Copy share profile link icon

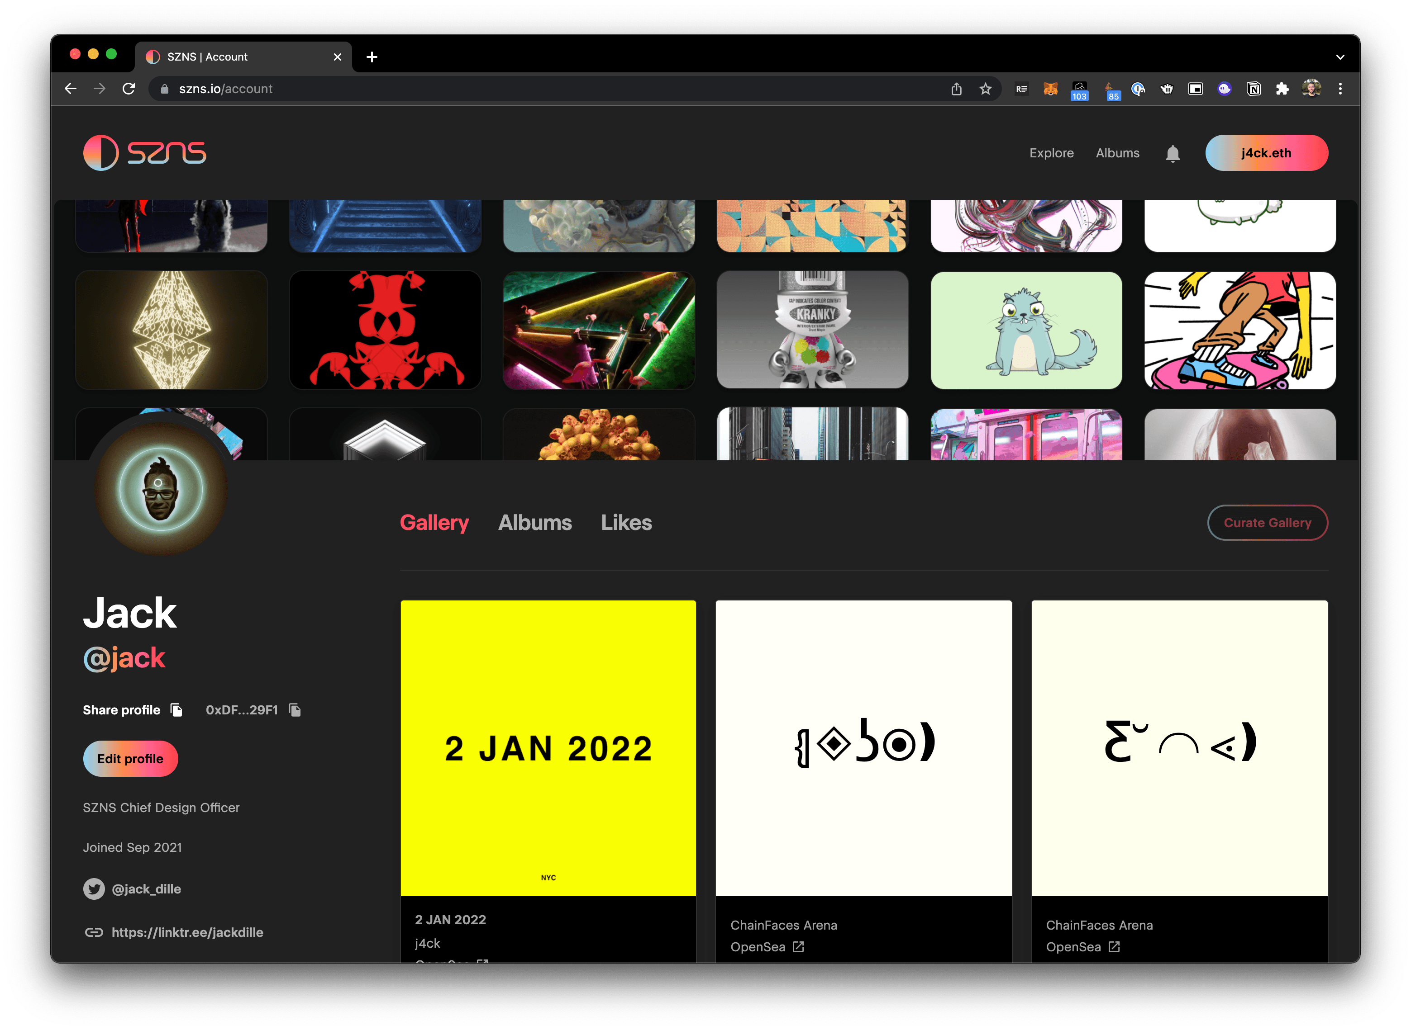pyautogui.click(x=176, y=710)
